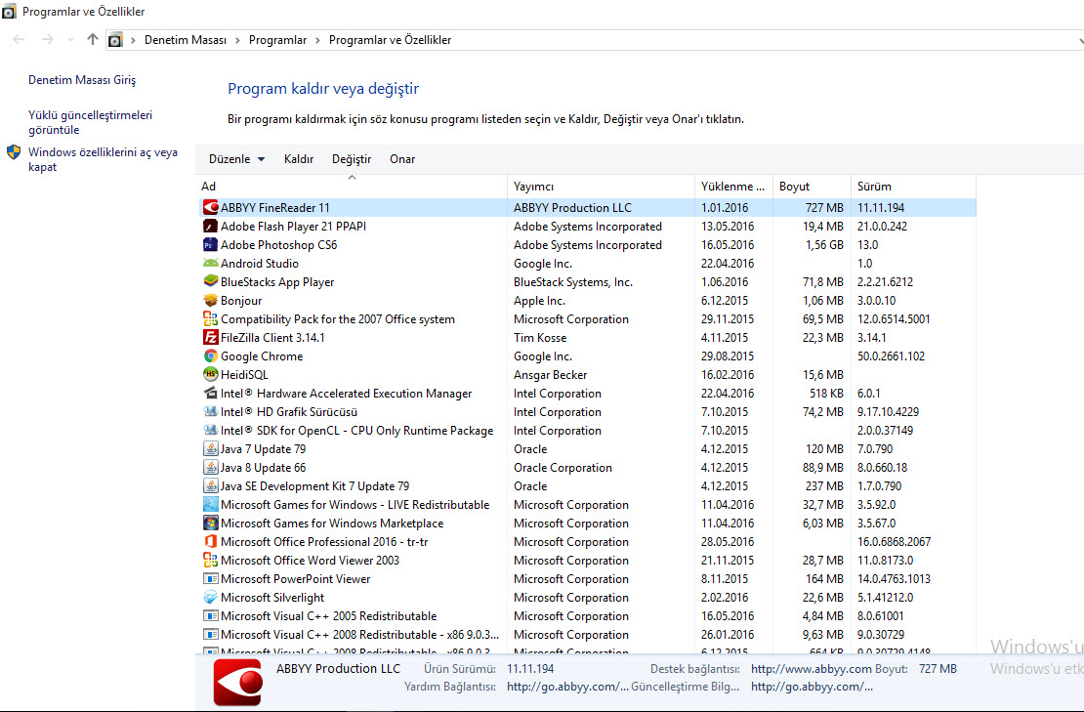Viewport: 1084px width, 712px height.
Task: Click the Java 7 Update 79 icon
Action: (210, 448)
